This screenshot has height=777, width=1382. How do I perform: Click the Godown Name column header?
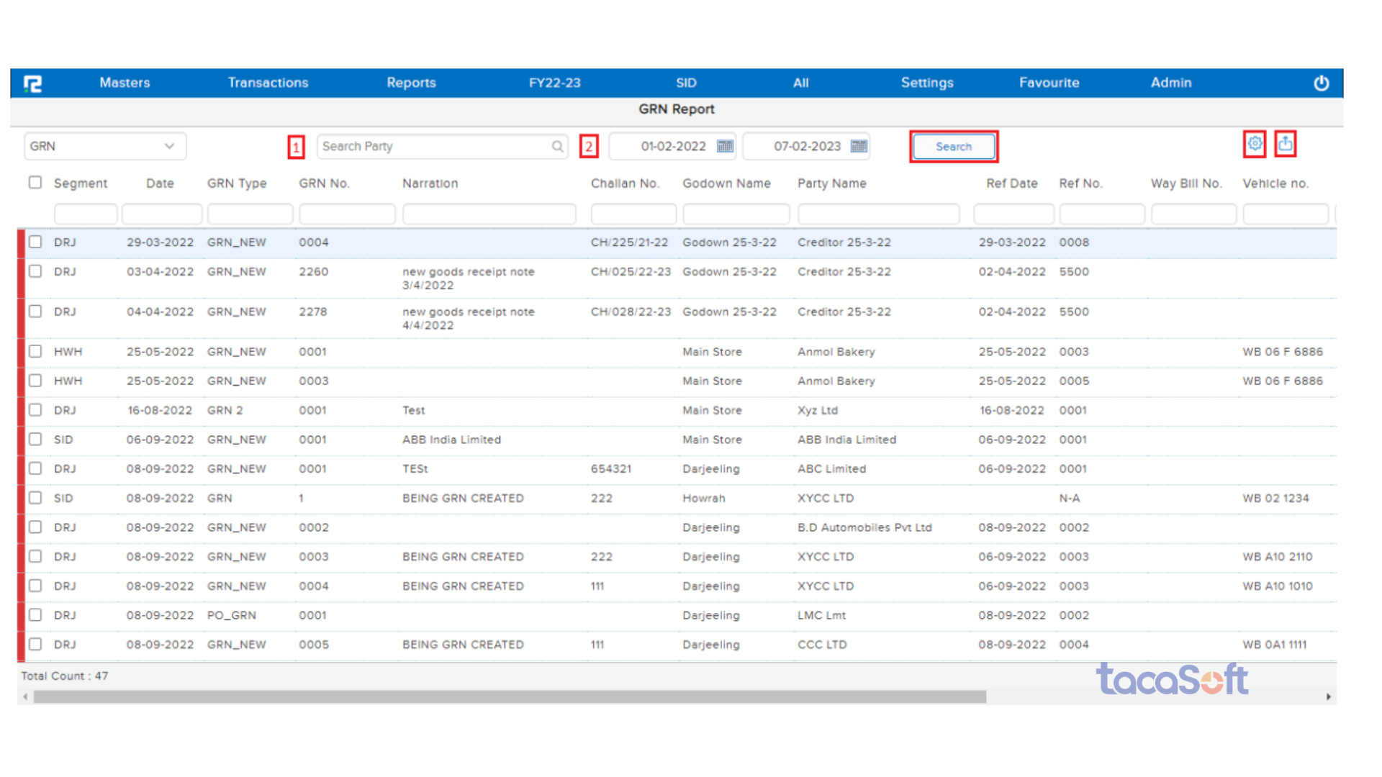[x=726, y=183]
